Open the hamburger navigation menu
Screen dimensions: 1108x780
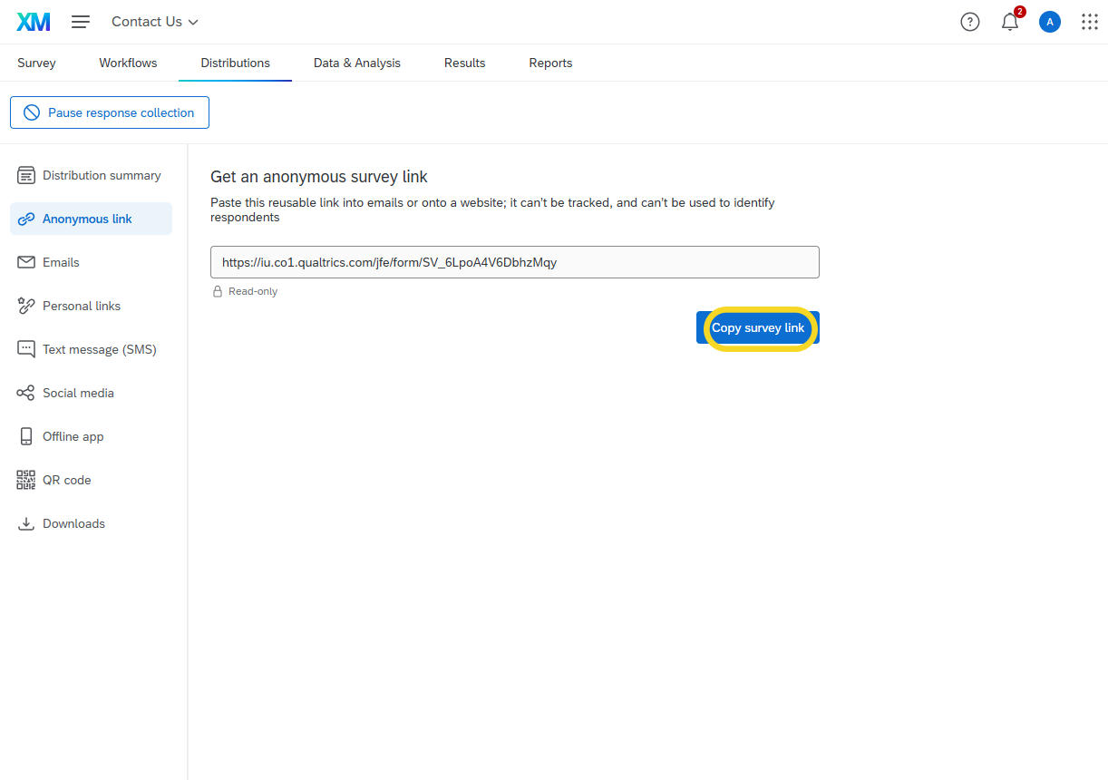point(81,22)
